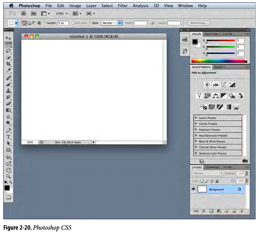
Task: Select the Crop tool
Action: tap(8, 64)
